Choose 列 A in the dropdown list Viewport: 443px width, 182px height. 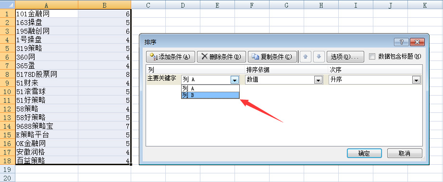click(x=210, y=88)
